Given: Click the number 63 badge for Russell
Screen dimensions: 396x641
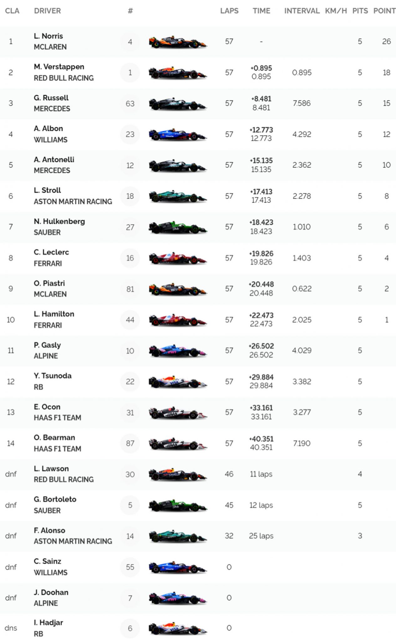Looking at the screenshot, I should pos(130,104).
